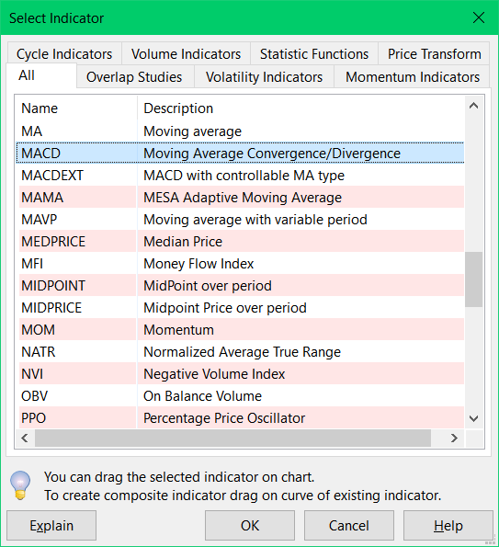
Task: Sort by the Description column header
Action: click(301, 108)
